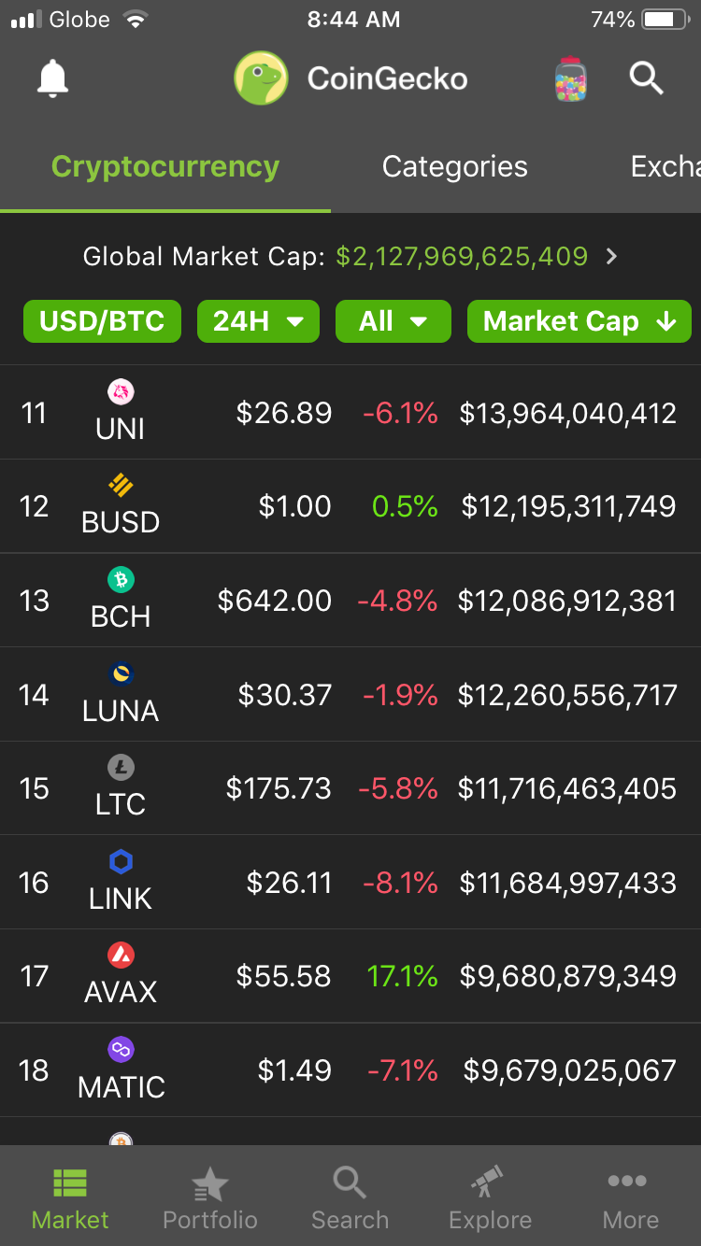Open Portfolio star icon in bottom bar
Image resolution: width=701 pixels, height=1246 pixels.
[209, 1184]
